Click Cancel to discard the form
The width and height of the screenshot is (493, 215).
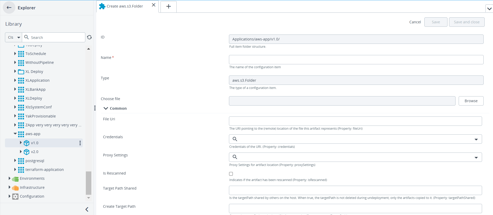point(415,22)
